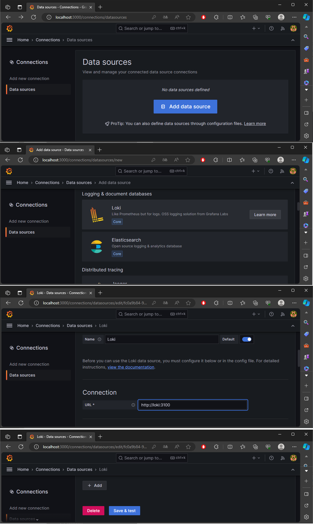Click Search or jump to in Data sources list window

[x=152, y=28]
